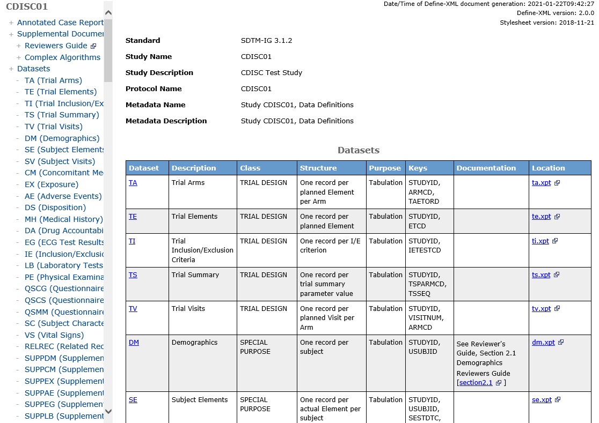Image resolution: width=599 pixels, height=423 pixels.
Task: Go to EX (Exposure) in sidebar
Action: click(x=52, y=184)
